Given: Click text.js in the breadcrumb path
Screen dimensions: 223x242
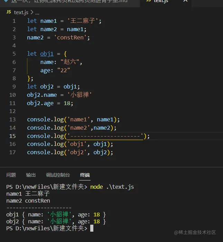Looking at the screenshot, I should (x=21, y=12).
